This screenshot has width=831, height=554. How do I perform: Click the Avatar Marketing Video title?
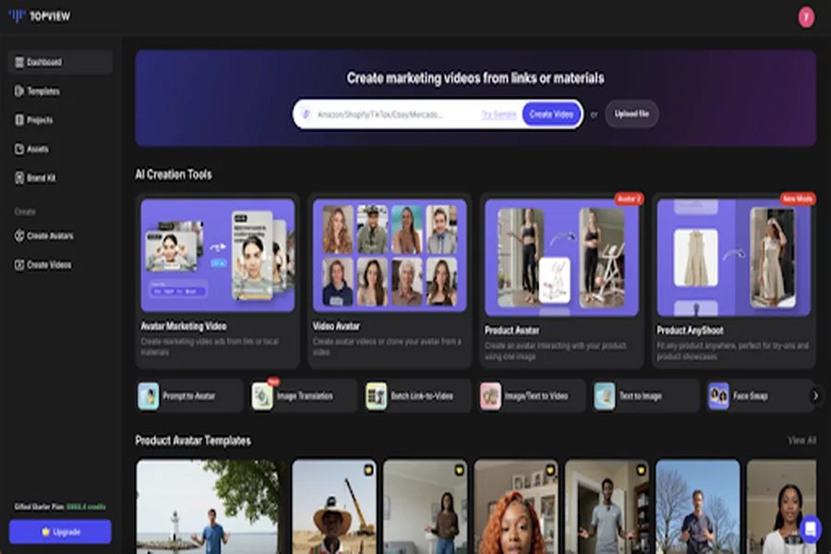[x=184, y=327]
